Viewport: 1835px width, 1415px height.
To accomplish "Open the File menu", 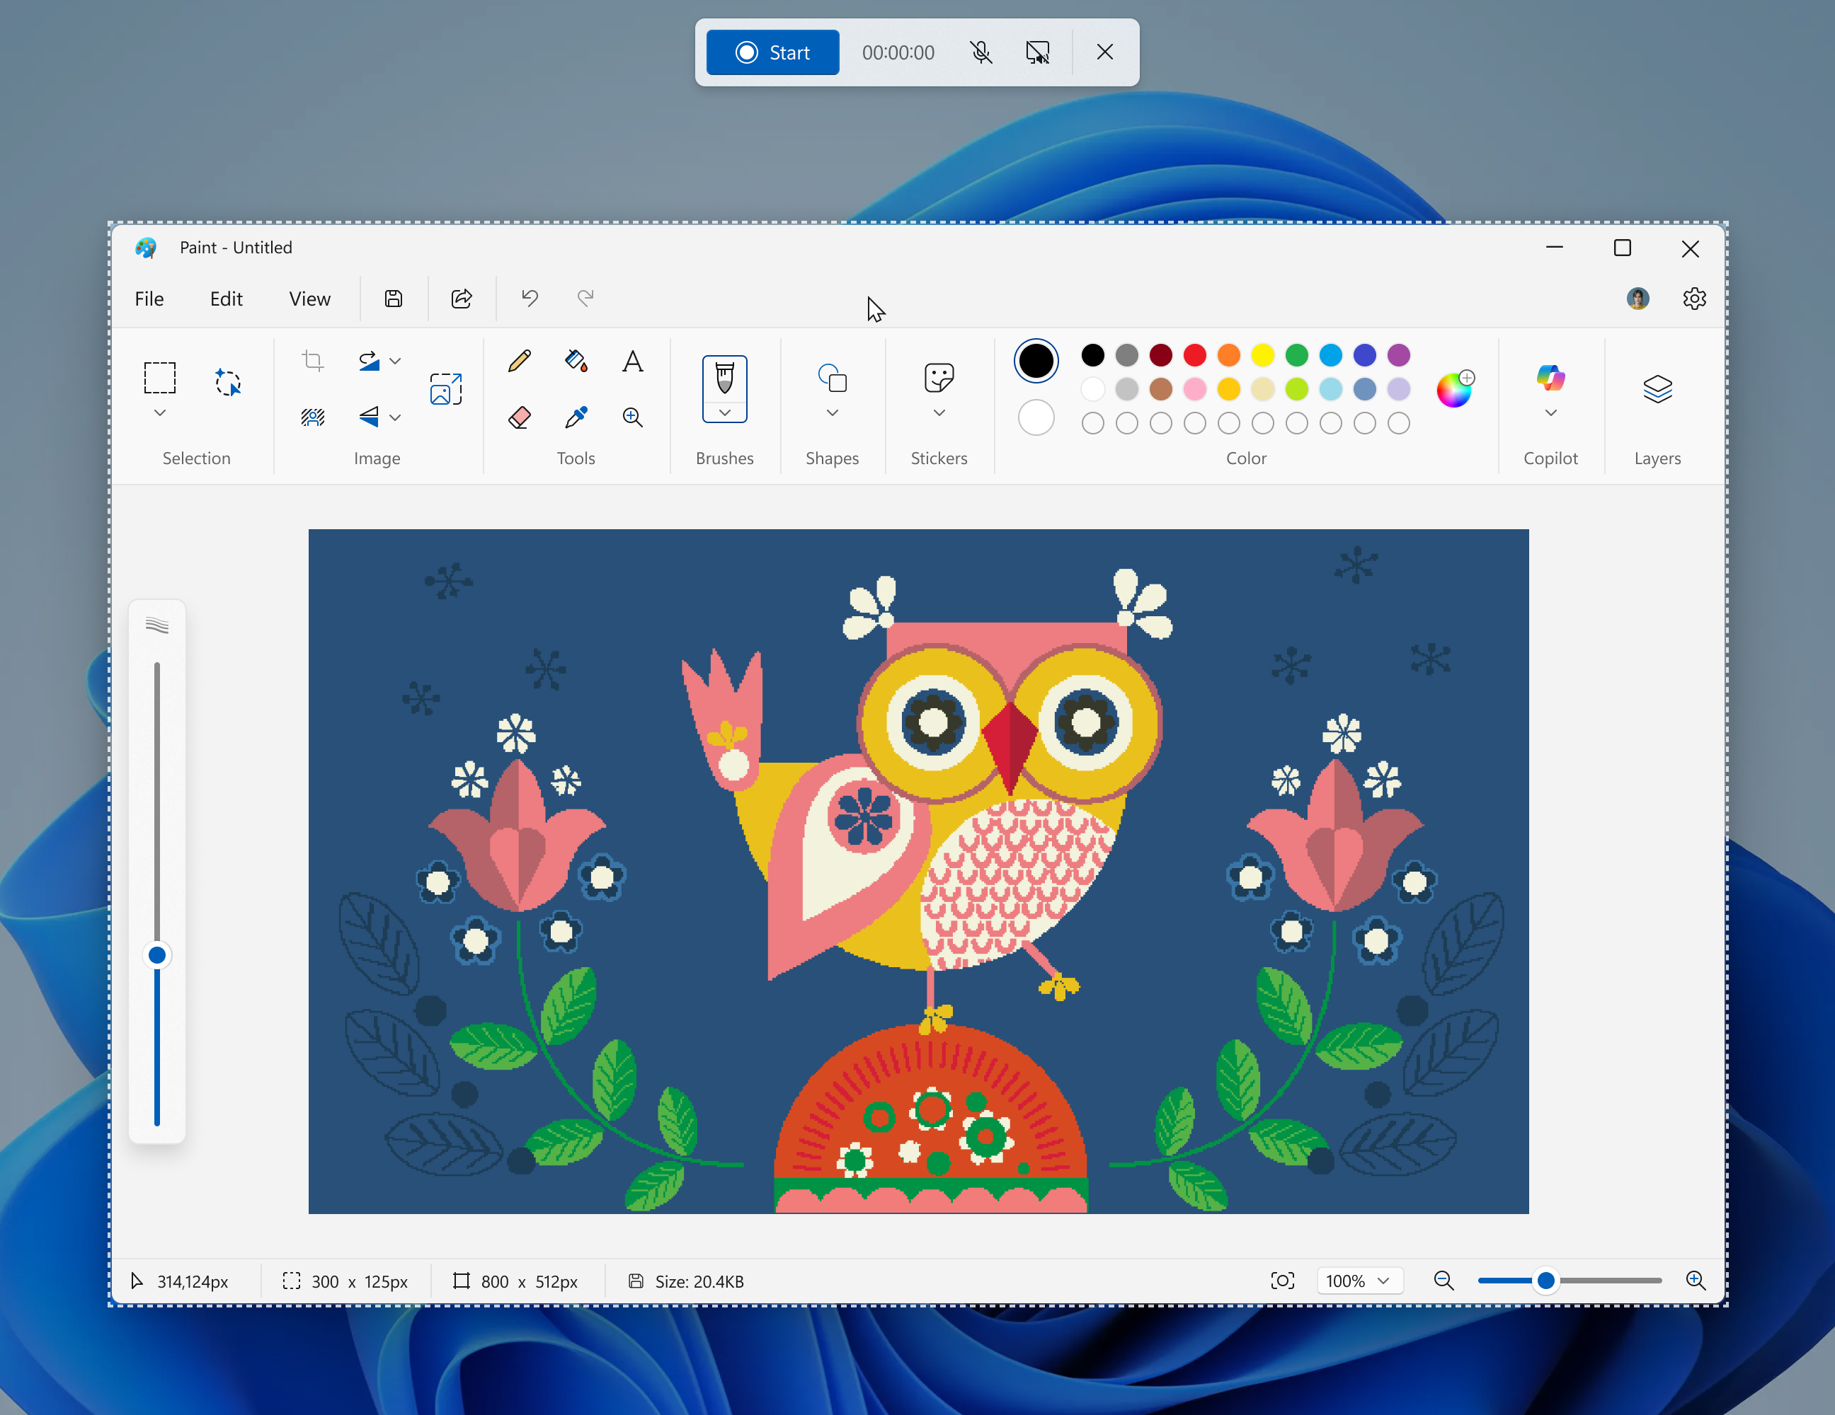I will pyautogui.click(x=149, y=298).
